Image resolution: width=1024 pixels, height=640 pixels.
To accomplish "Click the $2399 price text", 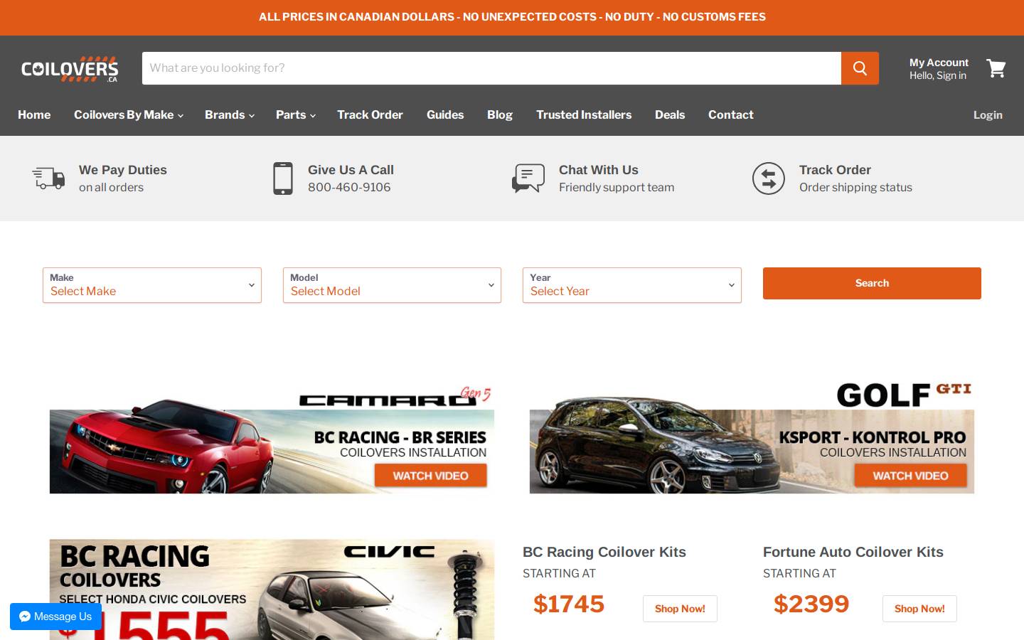I will click(x=811, y=604).
